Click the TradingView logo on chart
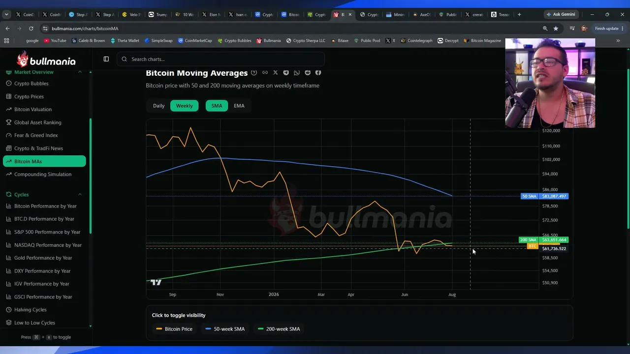Image resolution: width=630 pixels, height=354 pixels. click(156, 282)
